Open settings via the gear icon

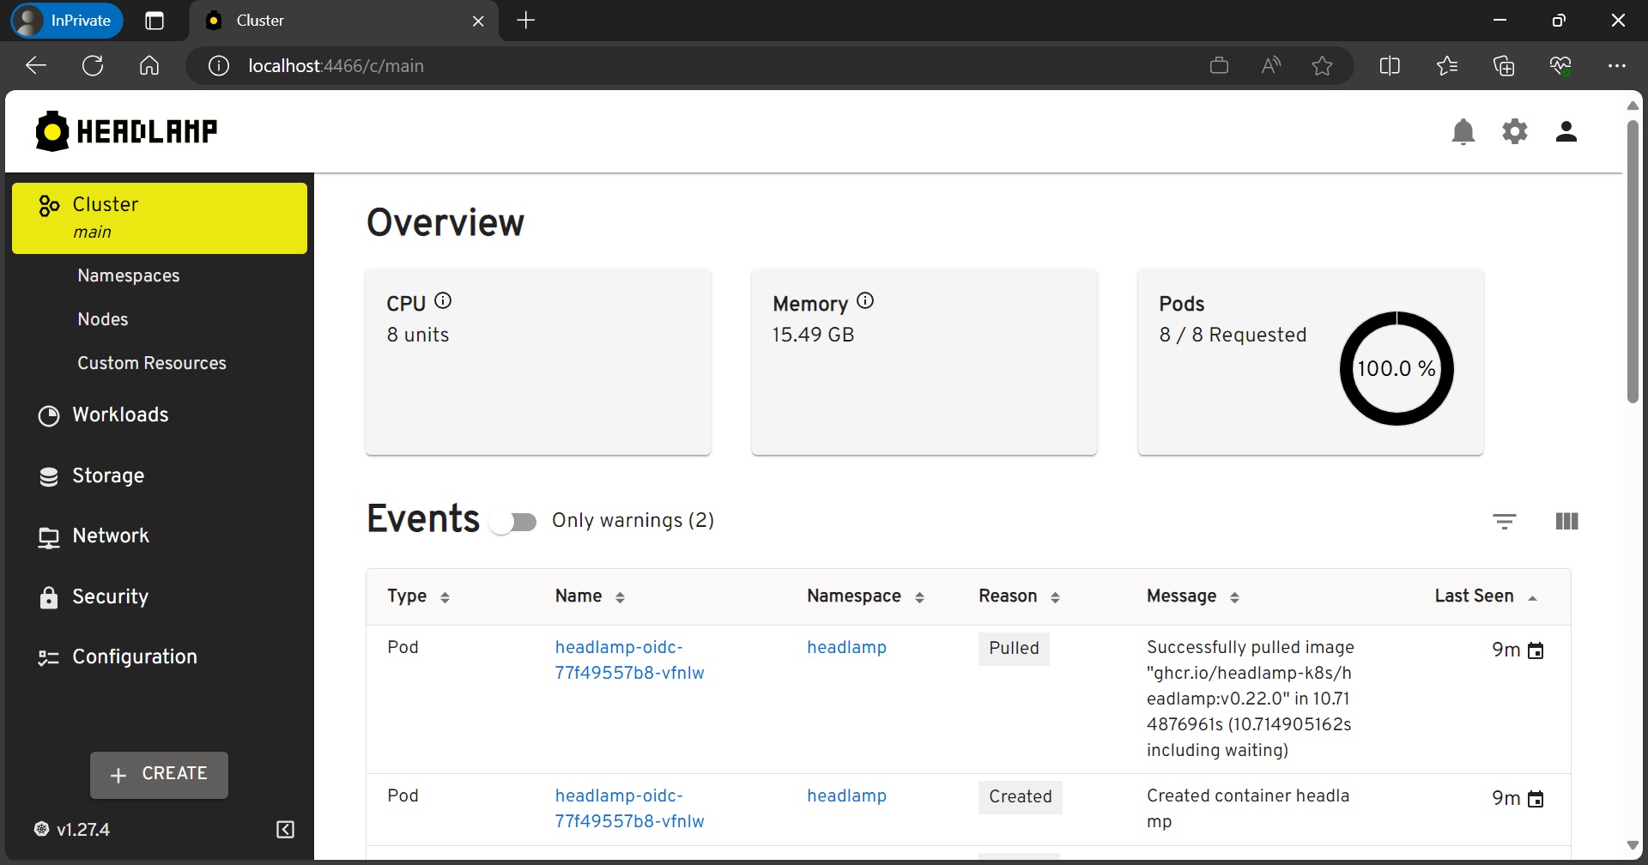1514,132
